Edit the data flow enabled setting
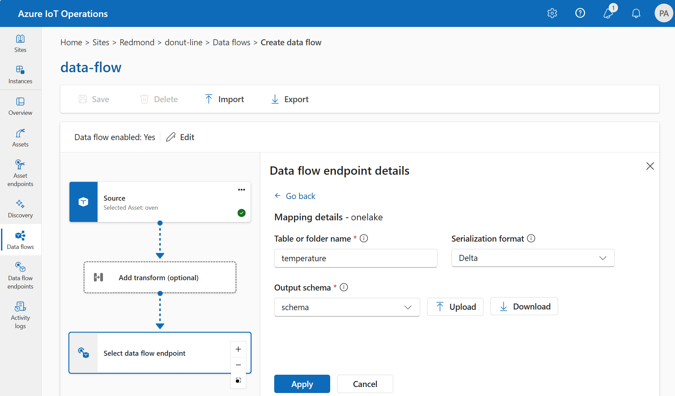The height and width of the screenshot is (396, 675). coord(180,137)
